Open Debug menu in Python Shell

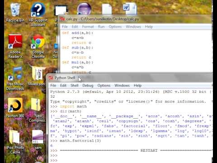coord(88,86)
